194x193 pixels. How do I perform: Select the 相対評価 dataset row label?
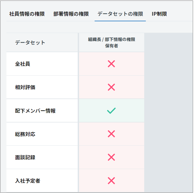point(25,87)
